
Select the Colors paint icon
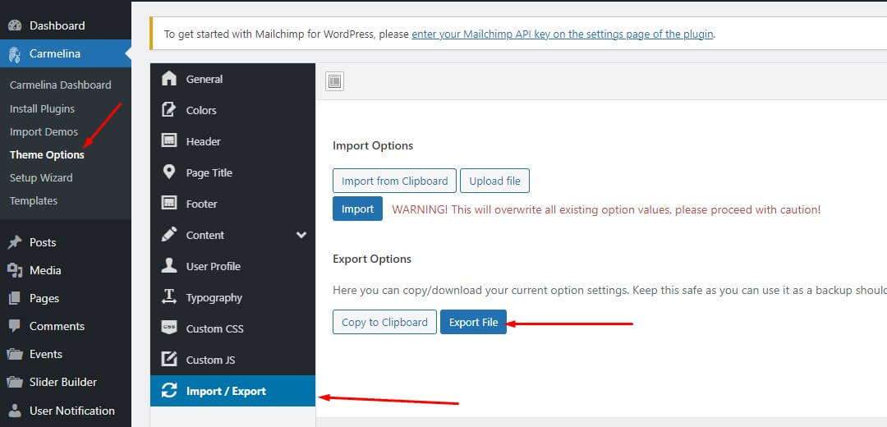coord(169,110)
